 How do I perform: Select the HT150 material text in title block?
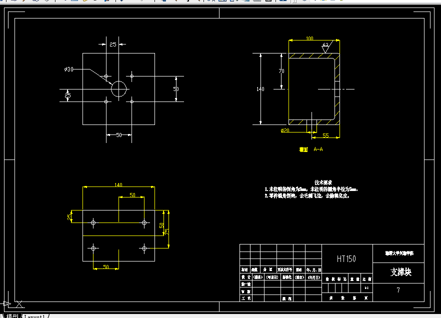point(346,258)
